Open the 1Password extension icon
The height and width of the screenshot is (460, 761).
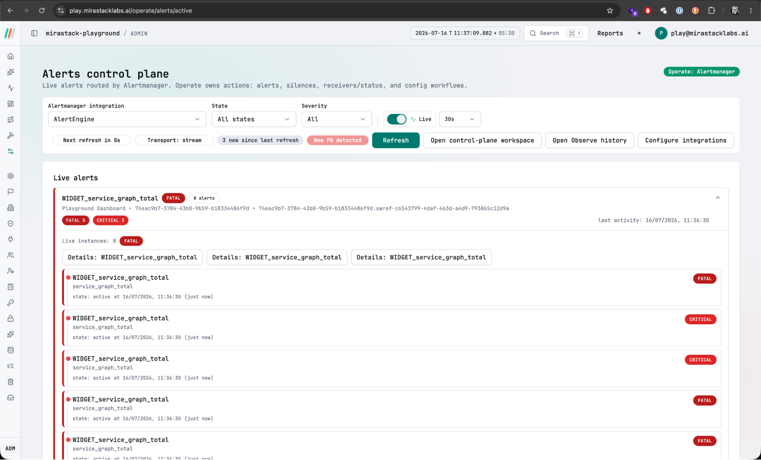click(680, 11)
